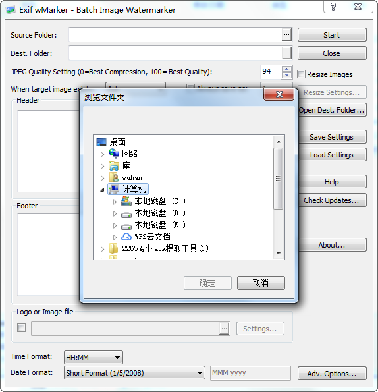This screenshot has height=392, width=378.
Task: Expand the 本地磁盘 (E:) node
Action: [115, 225]
